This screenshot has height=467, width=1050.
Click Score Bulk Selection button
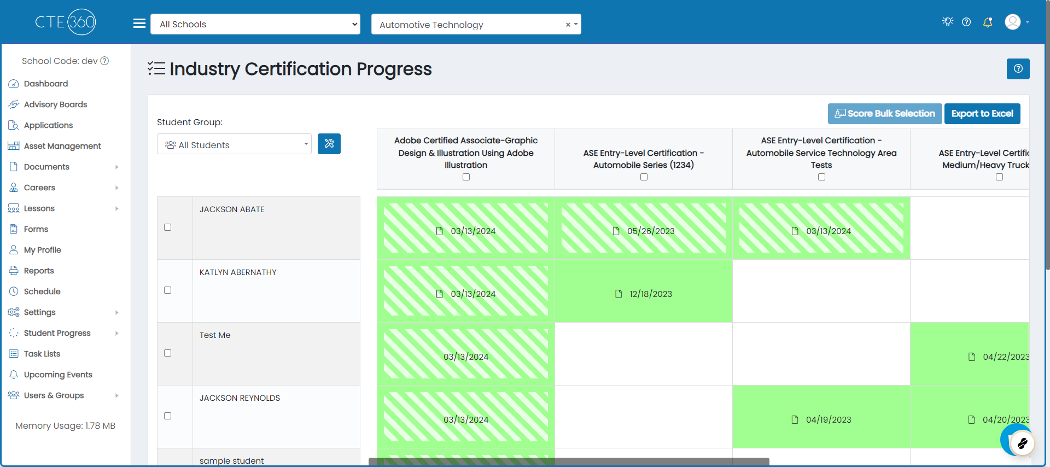coord(885,114)
